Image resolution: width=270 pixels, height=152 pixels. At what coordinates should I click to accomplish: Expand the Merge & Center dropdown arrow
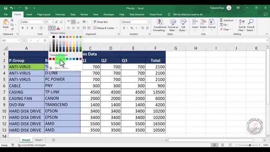(117, 28)
